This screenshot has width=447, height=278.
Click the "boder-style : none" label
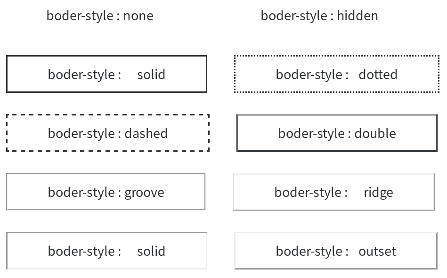point(100,16)
